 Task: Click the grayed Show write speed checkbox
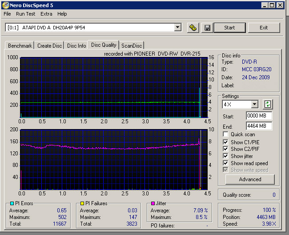click(225, 170)
